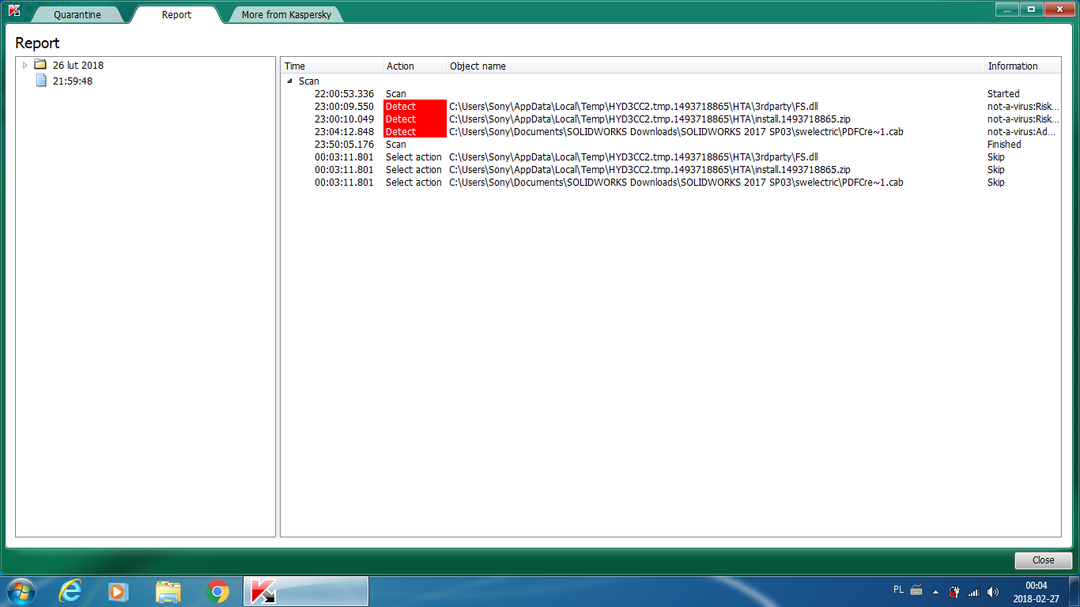Click the install.1493718865.zip path in Select action row
1080x607 pixels.
click(650, 169)
